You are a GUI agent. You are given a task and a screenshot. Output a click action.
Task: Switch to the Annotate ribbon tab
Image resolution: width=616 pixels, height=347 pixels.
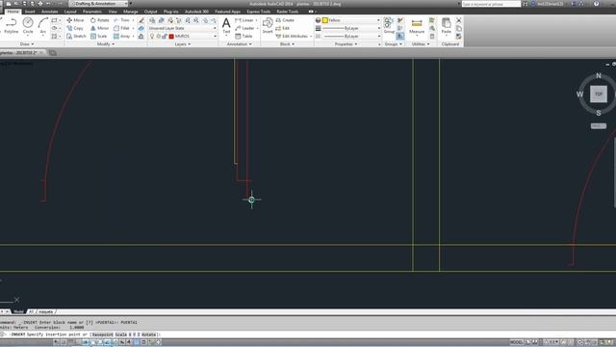tap(49, 12)
